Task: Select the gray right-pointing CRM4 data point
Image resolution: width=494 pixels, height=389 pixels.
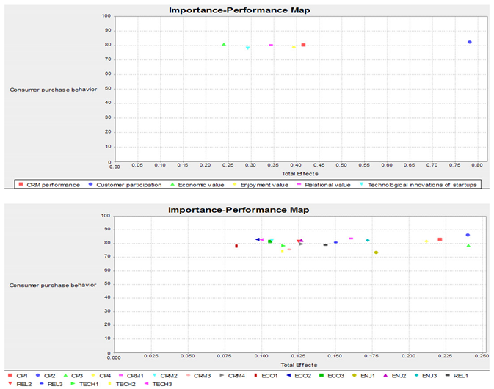Action: point(301,244)
